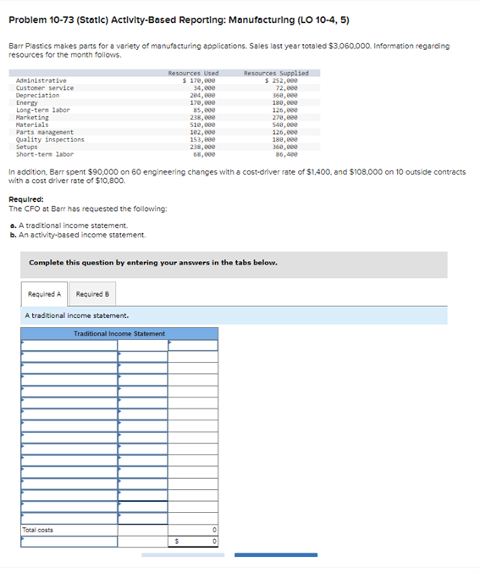Click Short-term labor resources used value 68,000
This screenshot has height=573, width=480.
[x=204, y=154]
